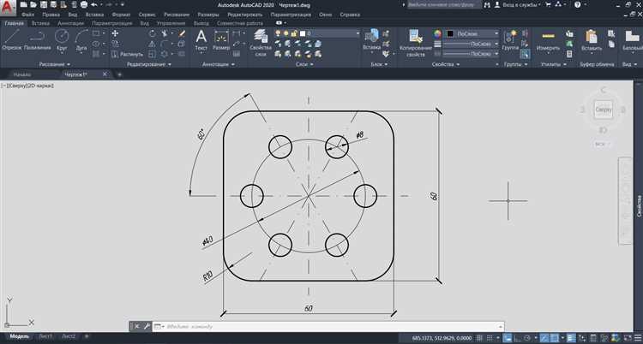Open the Файл menu
Screen dimensions: 643x344
pos(27,15)
